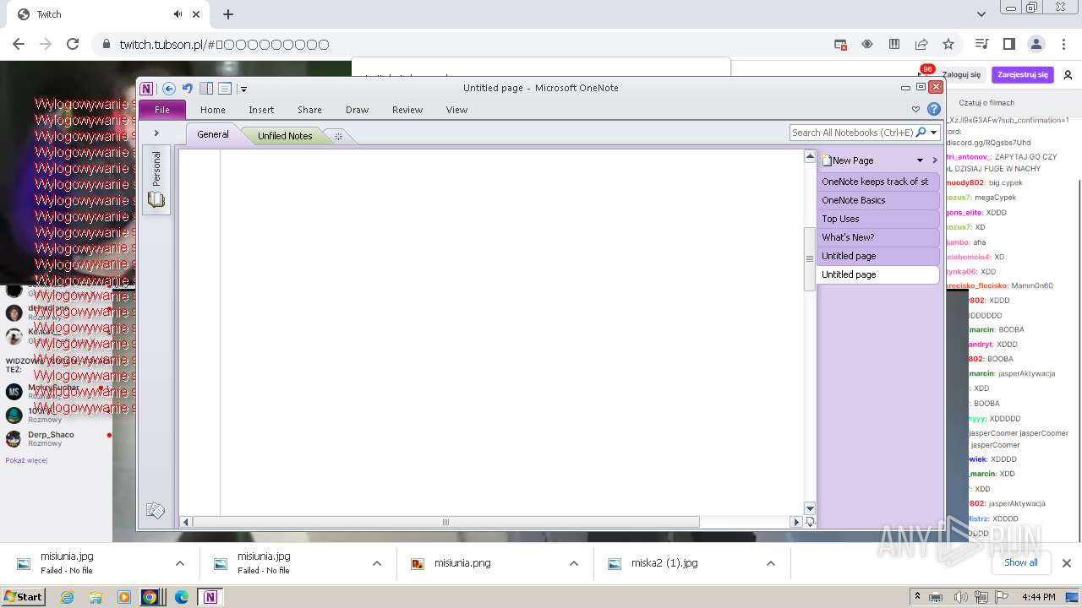Click the page corner zoom icon
1082x608 pixels.
810,522
